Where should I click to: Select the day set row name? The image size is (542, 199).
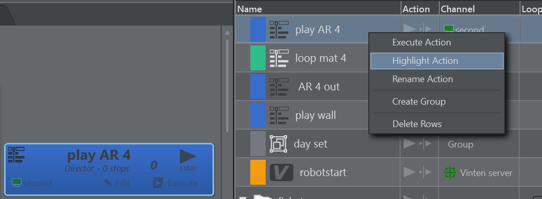click(x=311, y=144)
